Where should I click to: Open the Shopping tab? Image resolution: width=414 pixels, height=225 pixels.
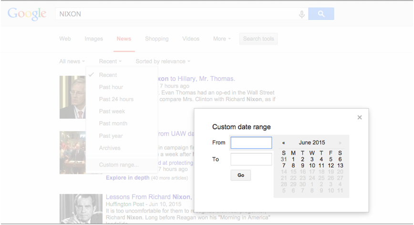pos(156,39)
